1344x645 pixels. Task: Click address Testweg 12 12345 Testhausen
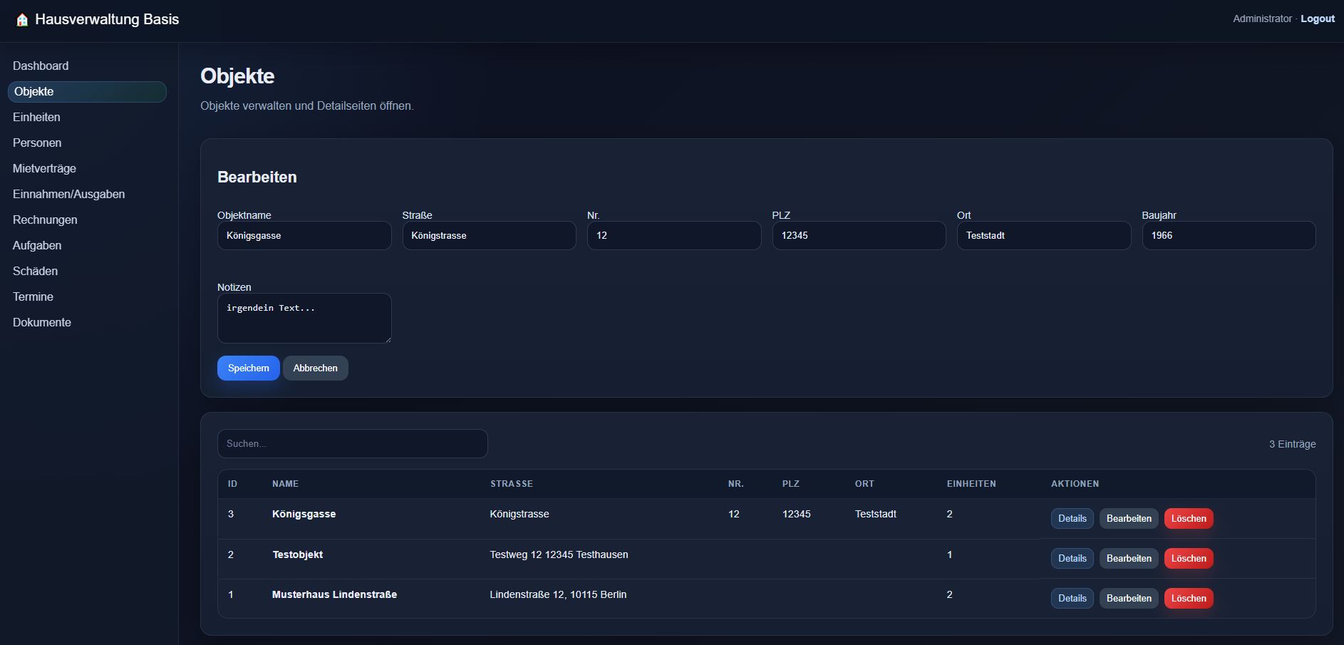pyautogui.click(x=559, y=554)
